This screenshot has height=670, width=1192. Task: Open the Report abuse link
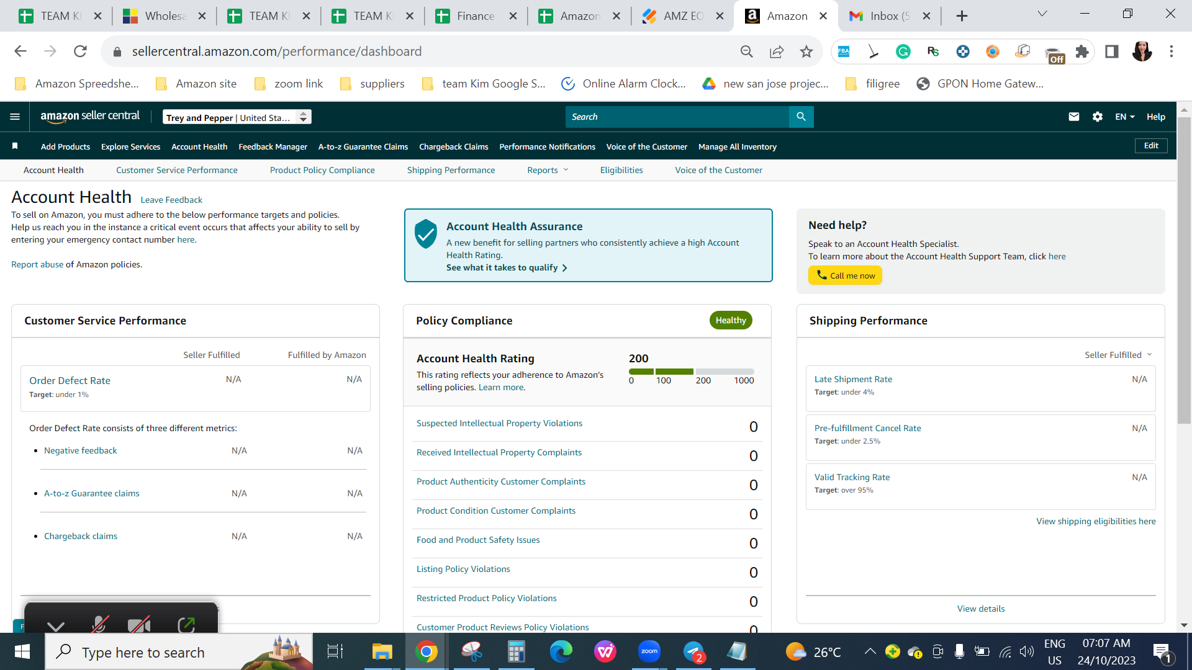tap(37, 264)
